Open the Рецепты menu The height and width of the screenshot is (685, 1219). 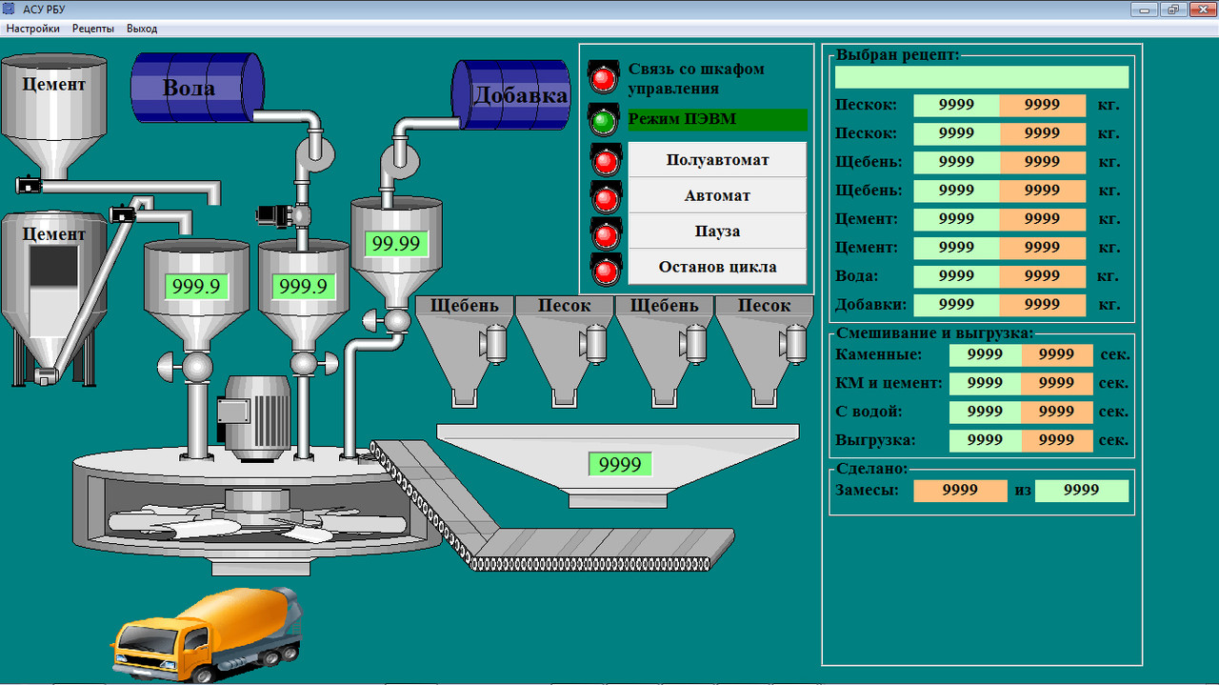[93, 29]
